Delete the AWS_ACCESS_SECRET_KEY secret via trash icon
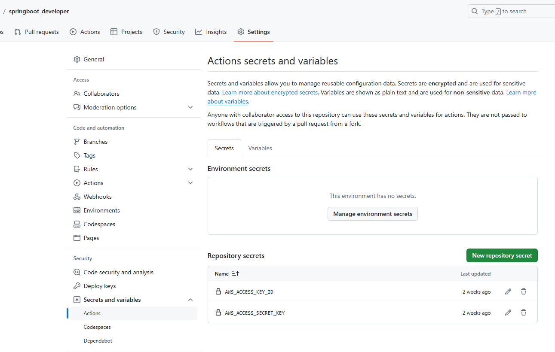The image size is (555, 352). tap(524, 313)
